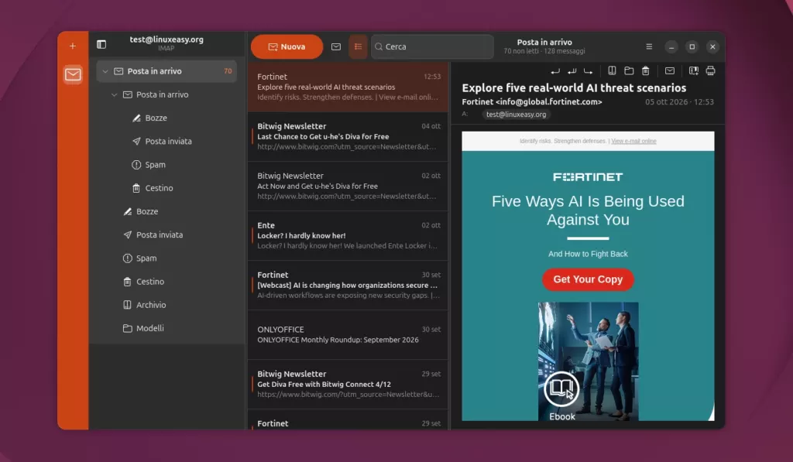Delete message with the trash icon
Viewport: 793px width, 462px height.
[x=645, y=70]
